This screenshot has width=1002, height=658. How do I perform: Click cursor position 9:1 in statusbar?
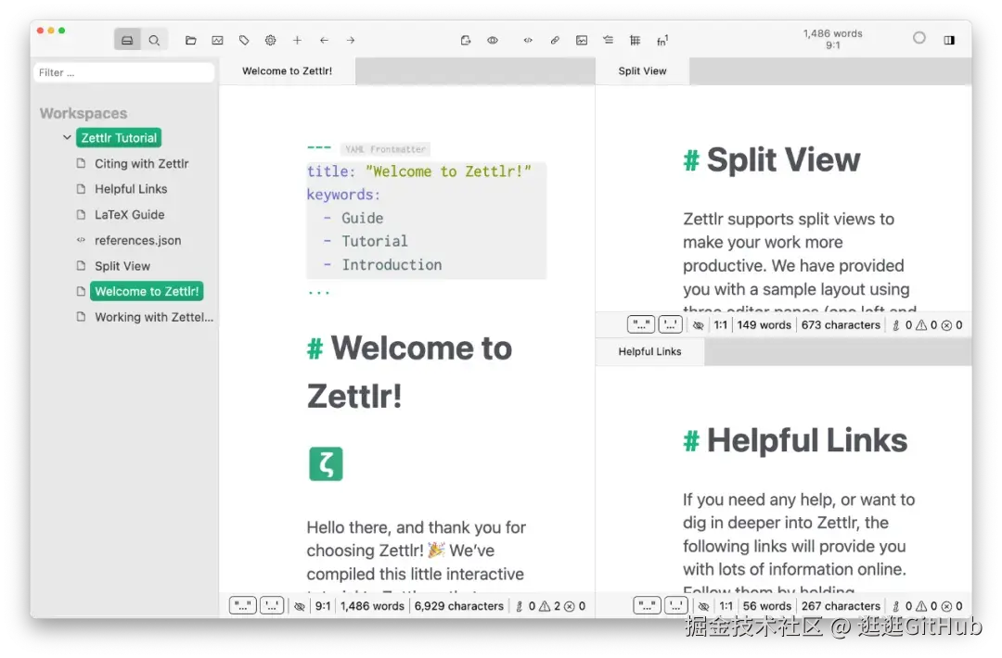click(323, 606)
